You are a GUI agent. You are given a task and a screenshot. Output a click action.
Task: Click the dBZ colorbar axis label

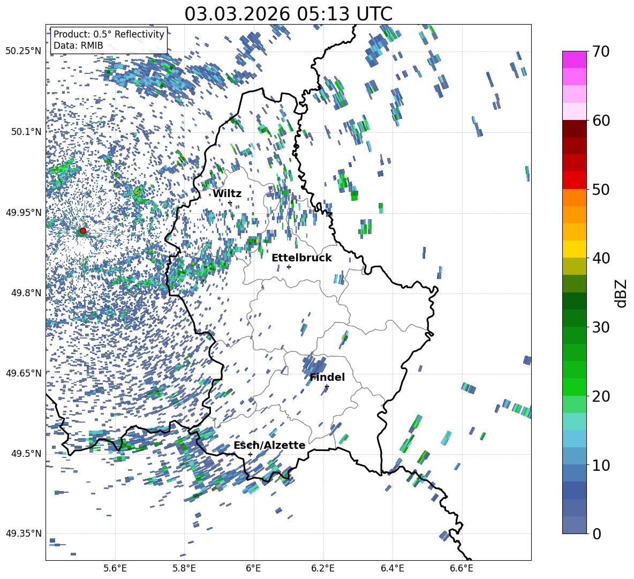622,293
